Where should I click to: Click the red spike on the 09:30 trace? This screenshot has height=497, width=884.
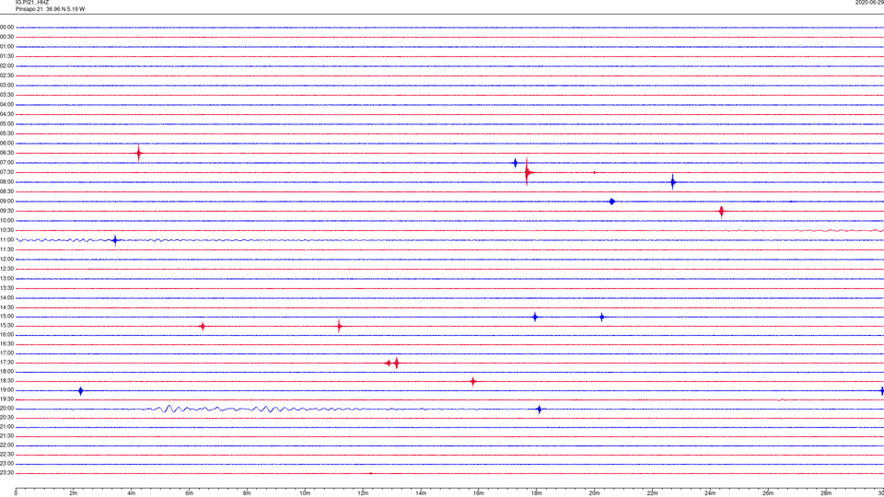click(x=722, y=212)
